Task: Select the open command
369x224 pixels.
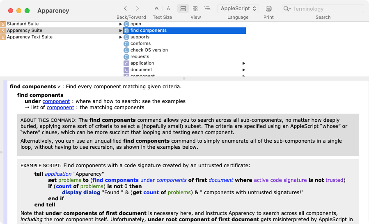Action: coord(185,24)
